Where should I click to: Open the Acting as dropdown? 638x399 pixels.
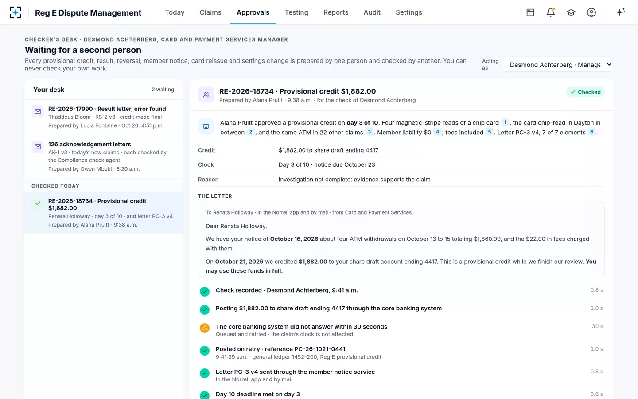(558, 65)
